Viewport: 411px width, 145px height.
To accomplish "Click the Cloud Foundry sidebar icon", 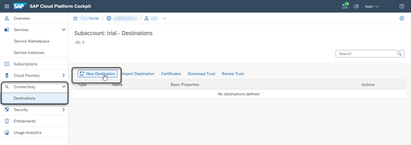I will (x=7, y=75).
